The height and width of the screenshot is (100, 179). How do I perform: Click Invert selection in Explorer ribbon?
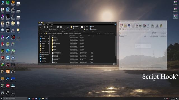(x=93, y=30)
